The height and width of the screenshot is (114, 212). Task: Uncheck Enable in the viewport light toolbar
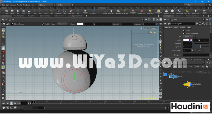43,24
